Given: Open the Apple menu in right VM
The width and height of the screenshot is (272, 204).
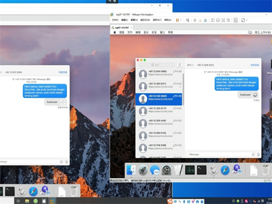Looking at the screenshot, I should 115,33.
